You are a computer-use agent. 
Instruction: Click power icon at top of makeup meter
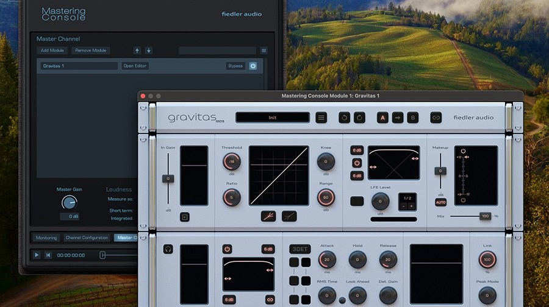click(463, 151)
